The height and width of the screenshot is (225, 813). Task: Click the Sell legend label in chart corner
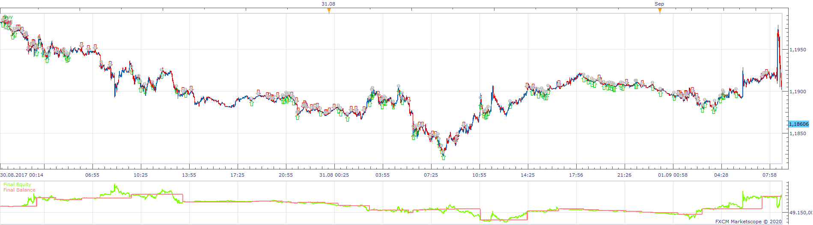coord(8,22)
